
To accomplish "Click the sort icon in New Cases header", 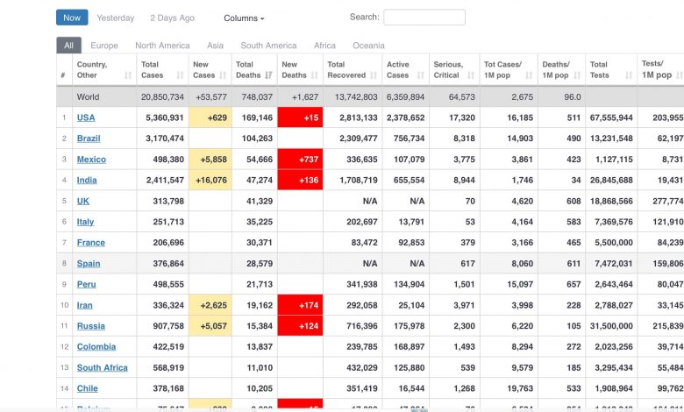I will (224, 75).
